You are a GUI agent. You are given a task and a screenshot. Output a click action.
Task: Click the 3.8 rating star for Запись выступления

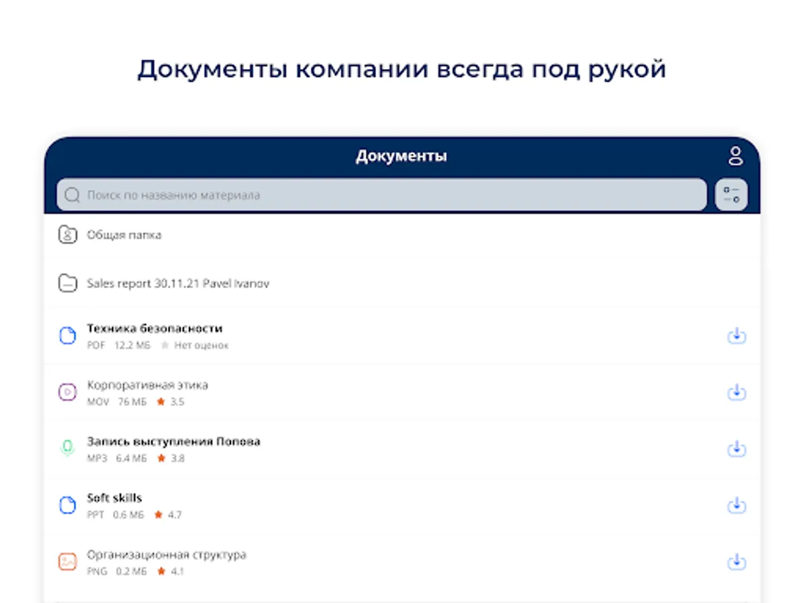161,458
